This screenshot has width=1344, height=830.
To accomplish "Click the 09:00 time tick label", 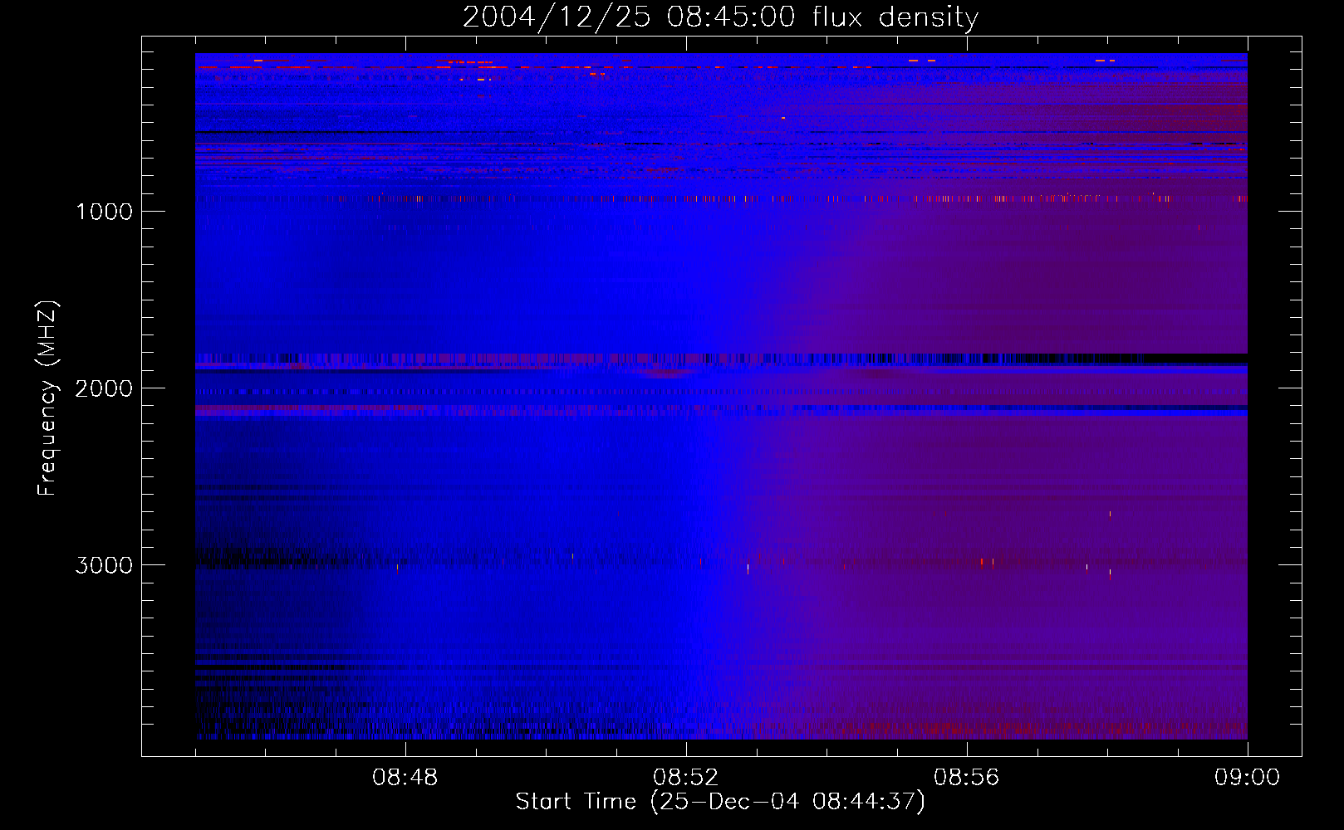I will (1248, 778).
